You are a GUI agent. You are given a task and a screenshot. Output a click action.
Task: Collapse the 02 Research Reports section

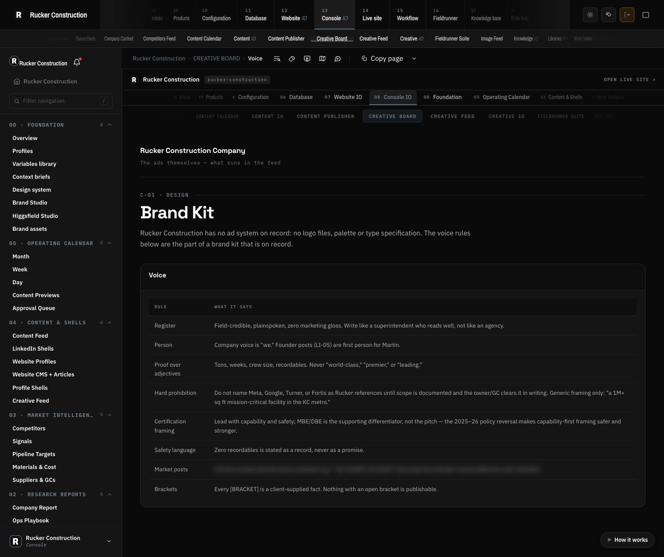coord(110,494)
